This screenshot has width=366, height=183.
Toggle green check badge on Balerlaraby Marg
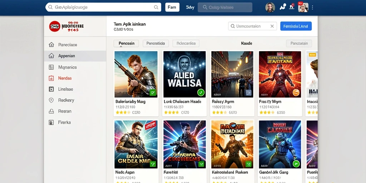[153, 93]
